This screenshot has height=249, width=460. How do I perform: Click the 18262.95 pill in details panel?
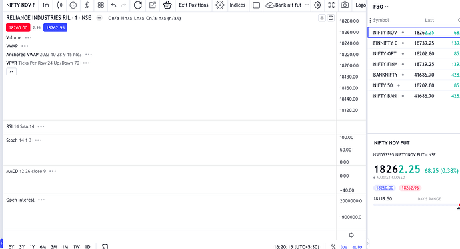pyautogui.click(x=410, y=188)
